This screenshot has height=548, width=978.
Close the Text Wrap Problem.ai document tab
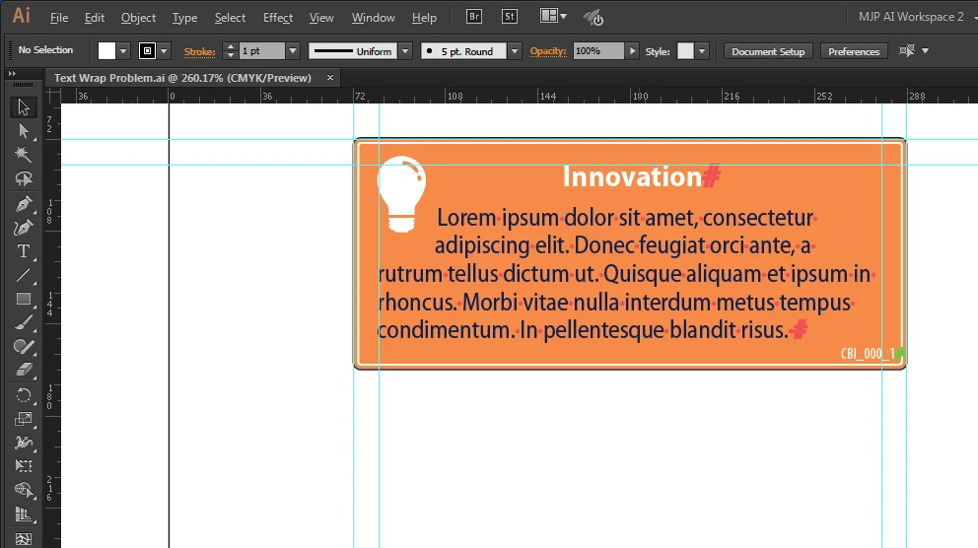330,77
